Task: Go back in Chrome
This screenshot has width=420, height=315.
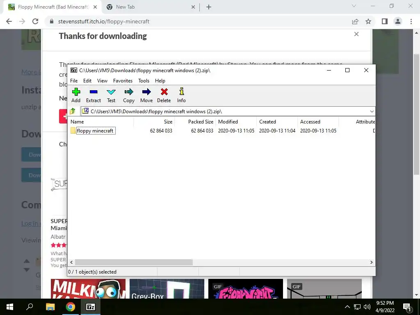Action: pos(9,21)
